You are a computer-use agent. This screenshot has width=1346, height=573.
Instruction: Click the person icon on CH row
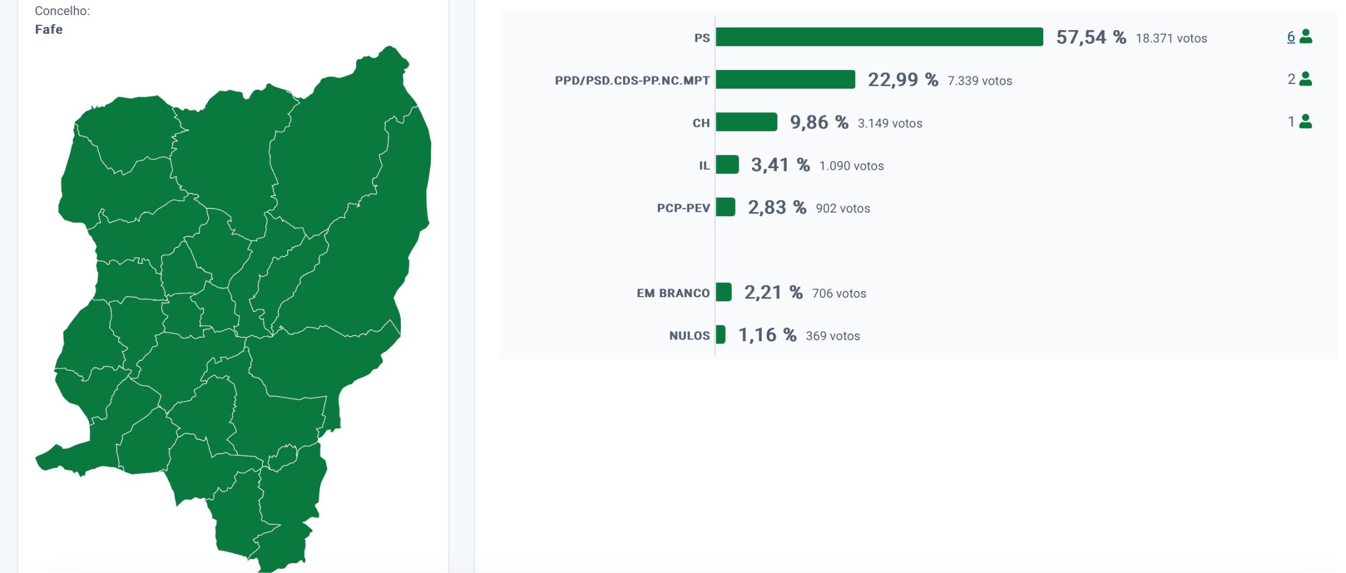[x=1306, y=122]
